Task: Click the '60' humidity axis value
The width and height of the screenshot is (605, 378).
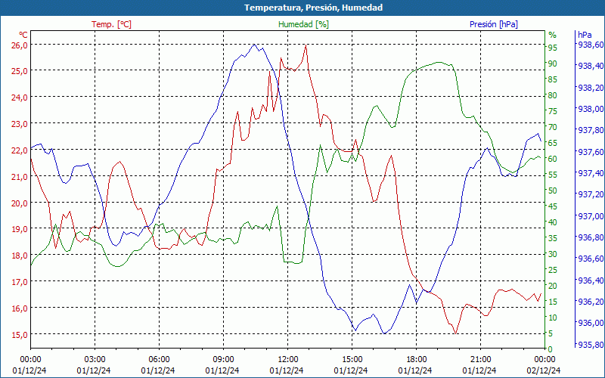Action: (553, 159)
